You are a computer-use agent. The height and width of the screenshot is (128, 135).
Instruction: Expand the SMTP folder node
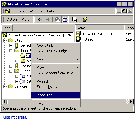click(x=17, y=61)
